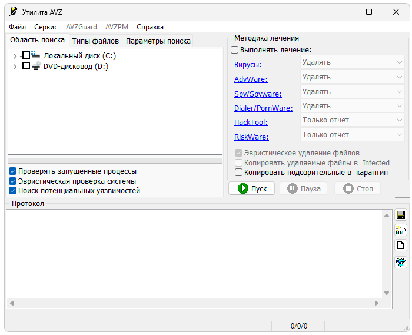Open the Файл menu
Image resolution: width=412 pixels, height=335 pixels.
click(x=17, y=27)
